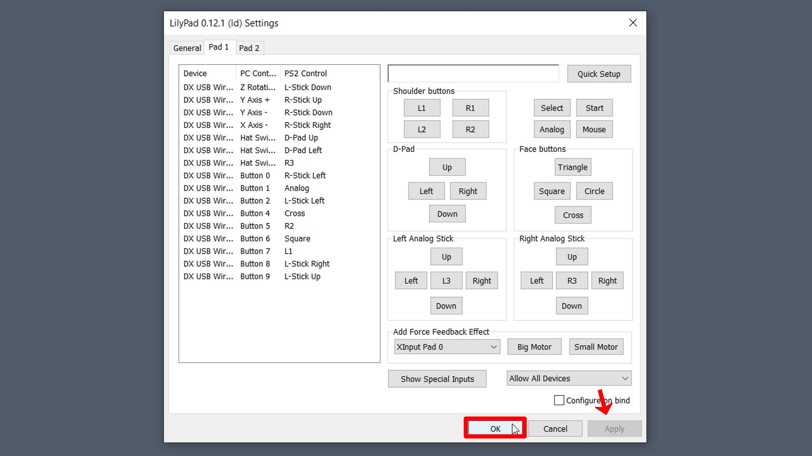Select Button 4 Cross row
This screenshot has width=812, height=456.
pyautogui.click(x=279, y=214)
